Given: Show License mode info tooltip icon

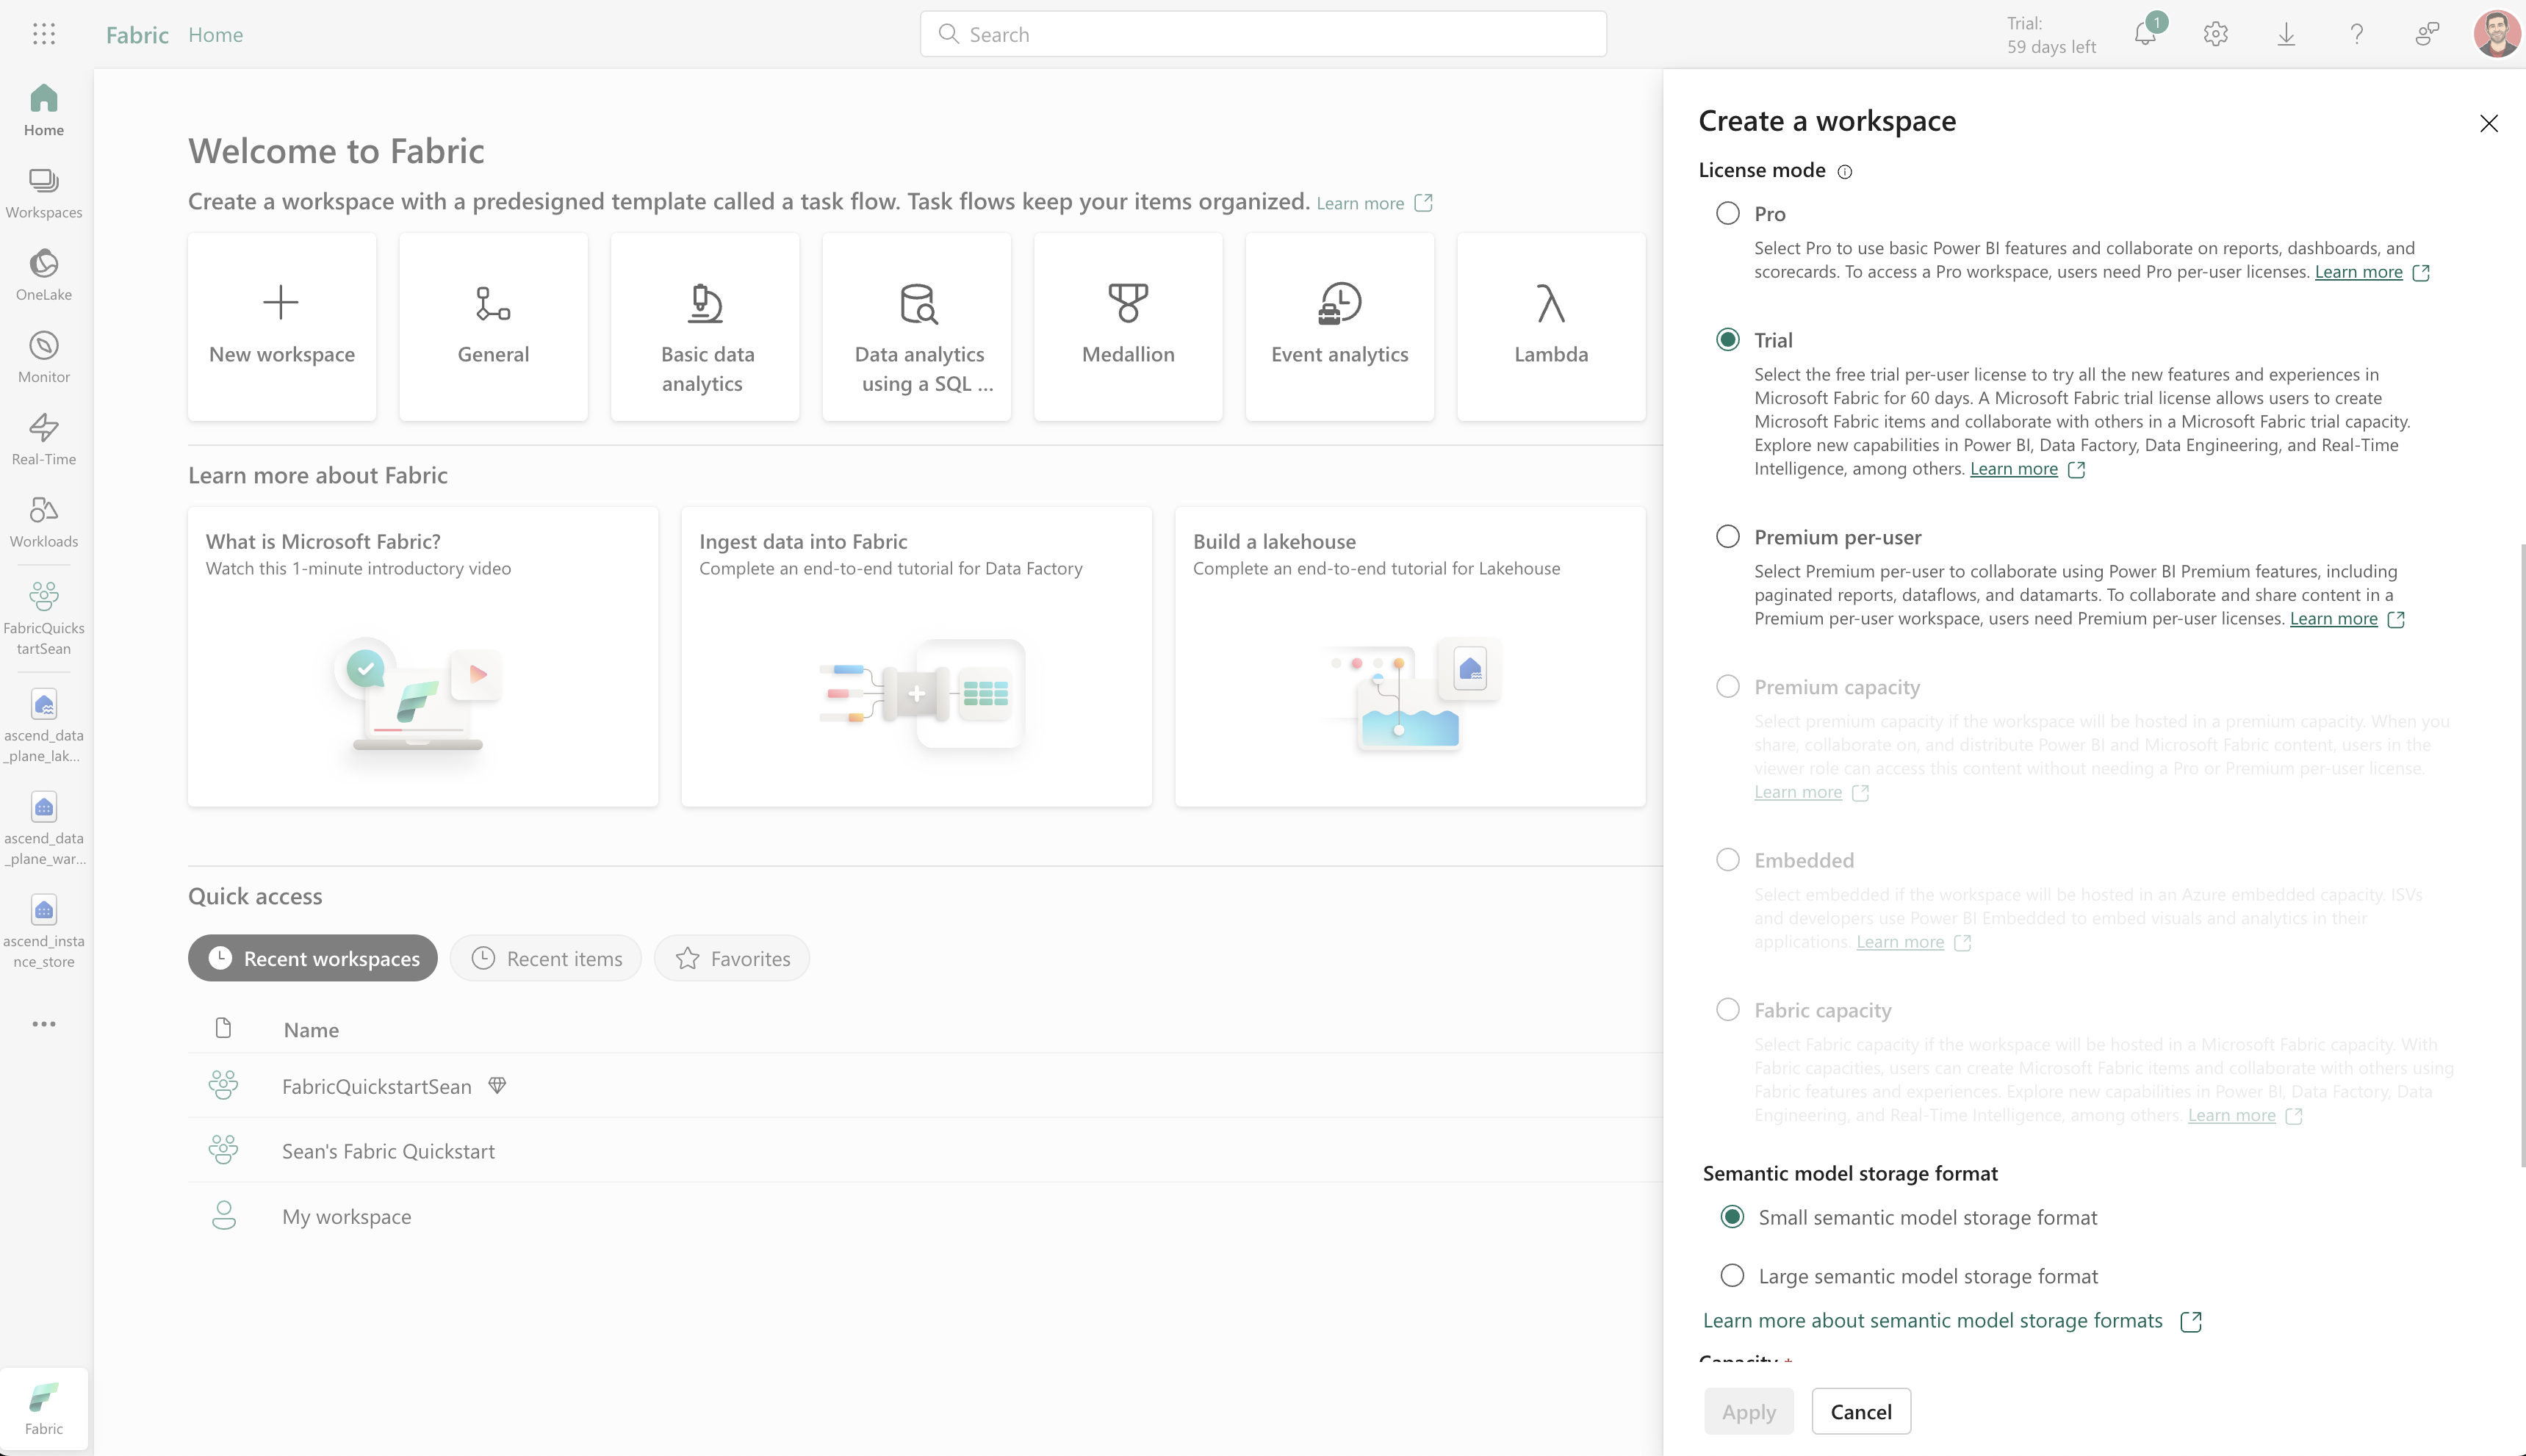Looking at the screenshot, I should tap(1845, 171).
